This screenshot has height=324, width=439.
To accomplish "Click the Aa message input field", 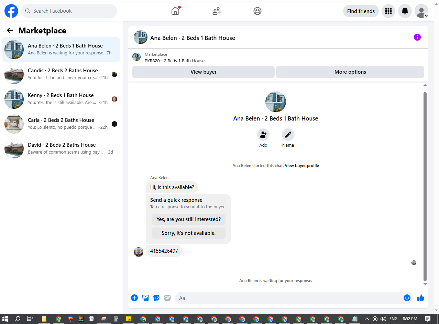I will pyautogui.click(x=289, y=298).
